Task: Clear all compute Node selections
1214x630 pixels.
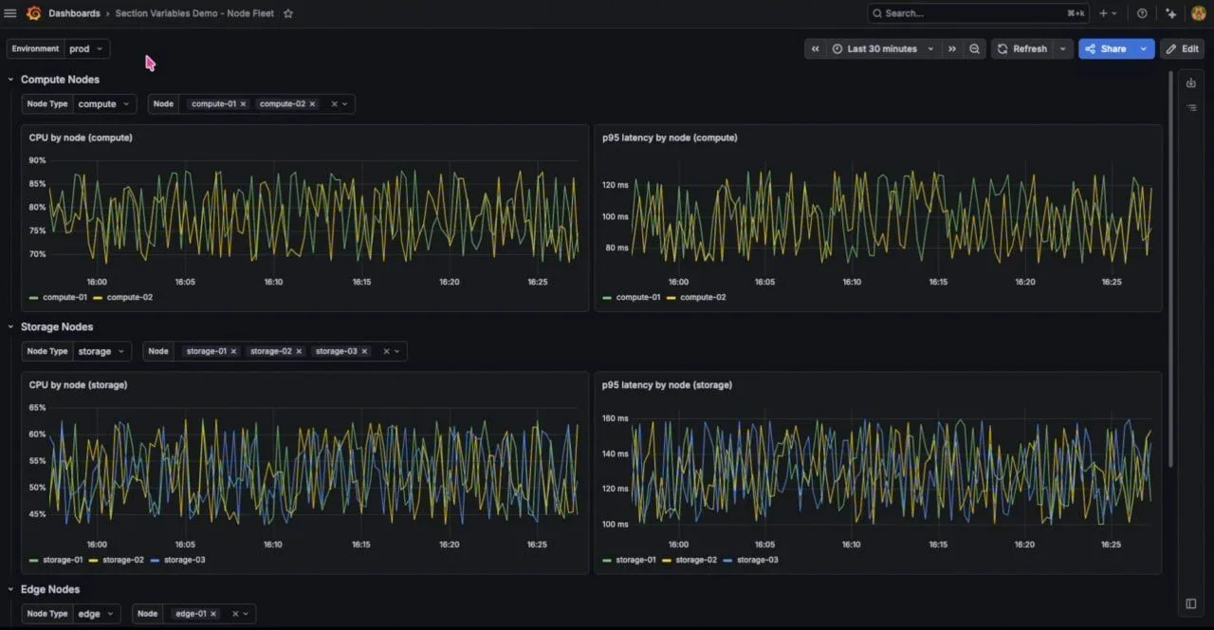Action: coord(334,103)
